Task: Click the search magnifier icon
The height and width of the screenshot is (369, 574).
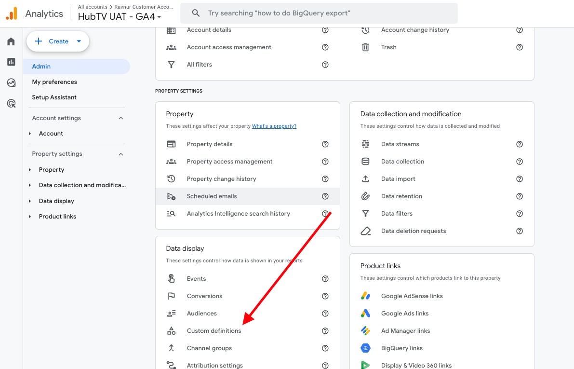Action: click(196, 13)
